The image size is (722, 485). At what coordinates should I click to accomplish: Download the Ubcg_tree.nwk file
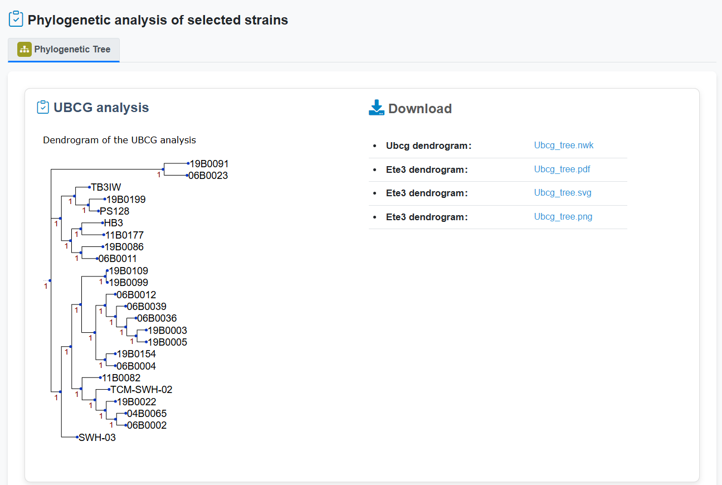pos(564,145)
